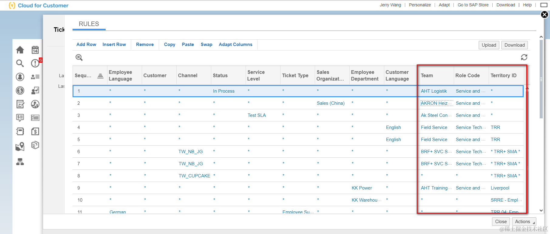The height and width of the screenshot is (234, 550).
Task: Open the ticket list icon in sidebar
Action: [35, 118]
